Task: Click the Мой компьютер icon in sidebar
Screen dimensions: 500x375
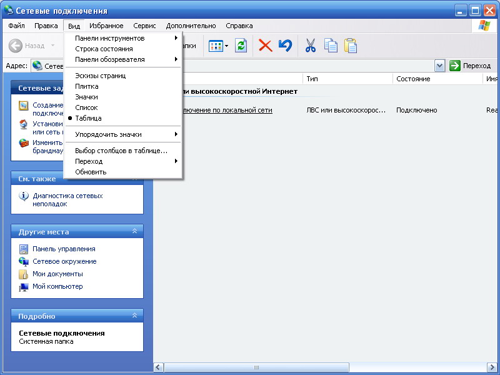Action: click(24, 287)
